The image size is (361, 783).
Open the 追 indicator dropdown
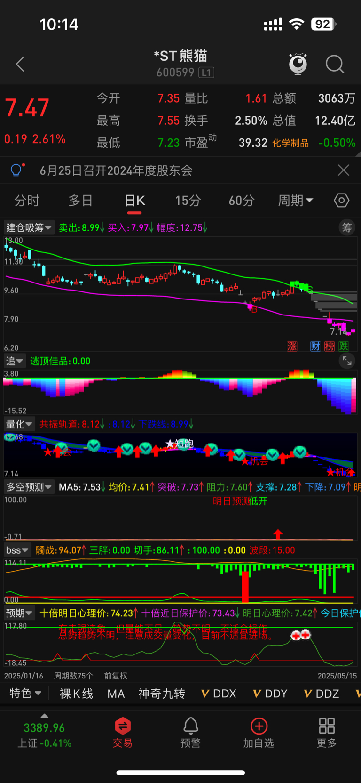tap(15, 361)
